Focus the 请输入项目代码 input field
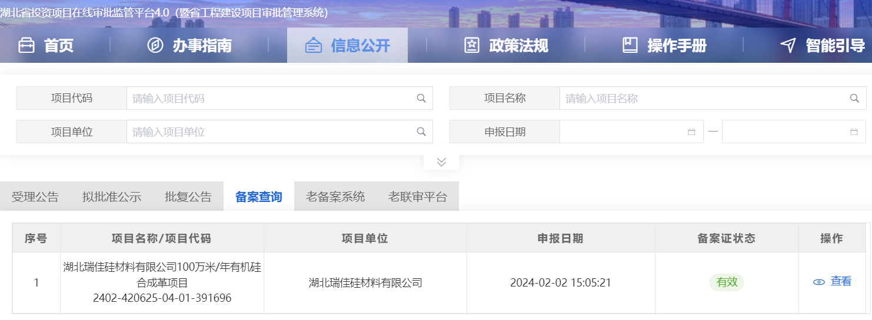The width and height of the screenshot is (872, 320). point(279,98)
